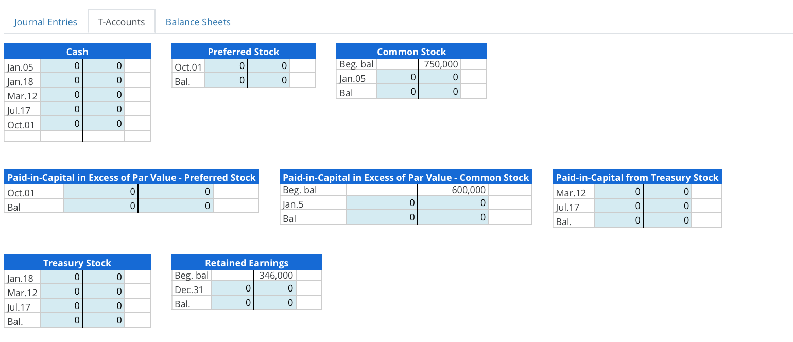
Task: Select Cash debit cell for Mar.12
Action: pyautogui.click(x=61, y=95)
